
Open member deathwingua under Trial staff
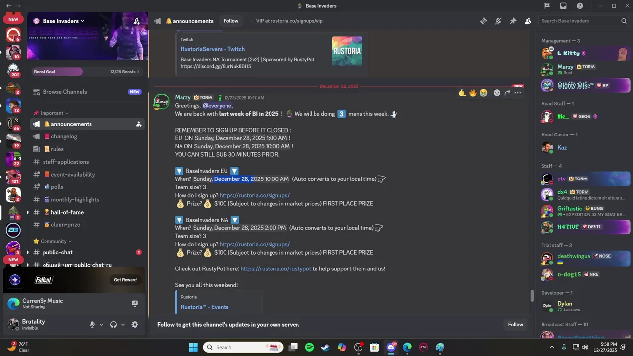[x=585, y=259]
